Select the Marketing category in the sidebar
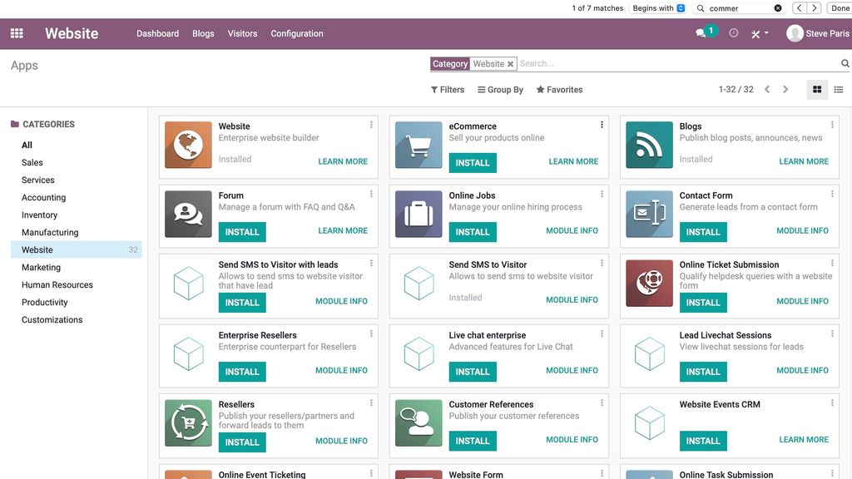 (x=40, y=267)
